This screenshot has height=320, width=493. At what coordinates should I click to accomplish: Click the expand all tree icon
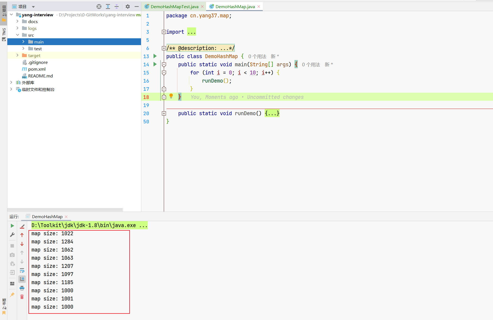pyautogui.click(x=108, y=7)
